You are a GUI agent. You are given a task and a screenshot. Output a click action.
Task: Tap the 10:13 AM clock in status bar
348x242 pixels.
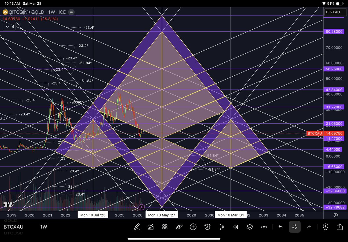coord(12,3)
